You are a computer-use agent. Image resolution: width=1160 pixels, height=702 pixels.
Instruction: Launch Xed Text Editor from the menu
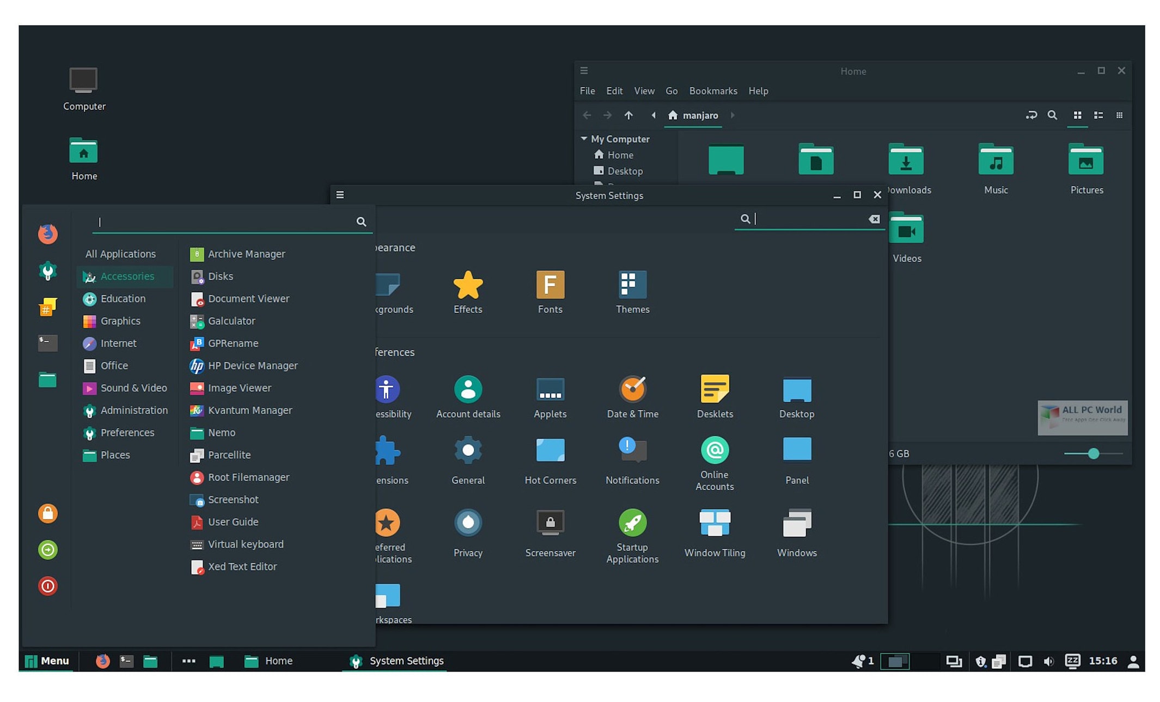(x=242, y=566)
